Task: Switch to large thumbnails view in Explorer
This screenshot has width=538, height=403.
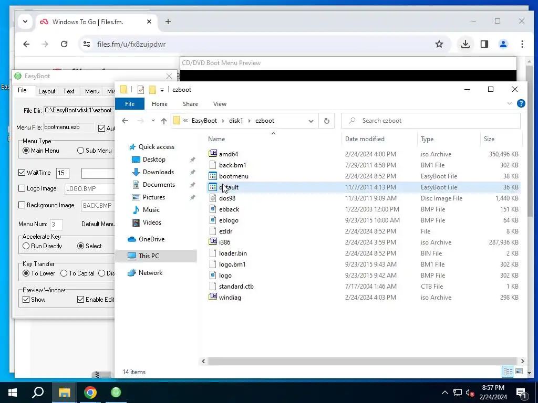Action: coord(519,372)
